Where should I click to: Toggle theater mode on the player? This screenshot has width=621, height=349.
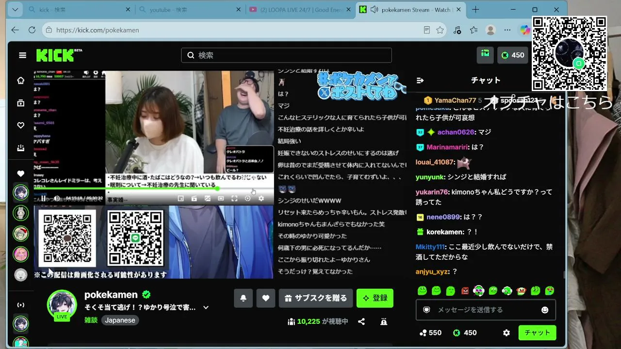coord(221,198)
